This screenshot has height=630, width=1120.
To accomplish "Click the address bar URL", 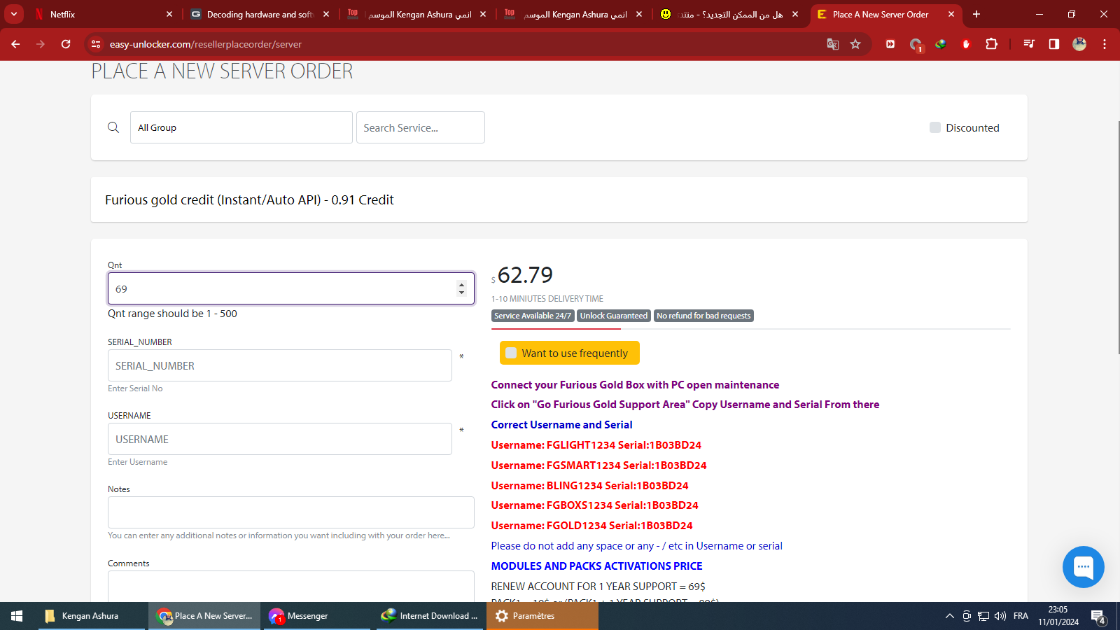I will tap(206, 44).
